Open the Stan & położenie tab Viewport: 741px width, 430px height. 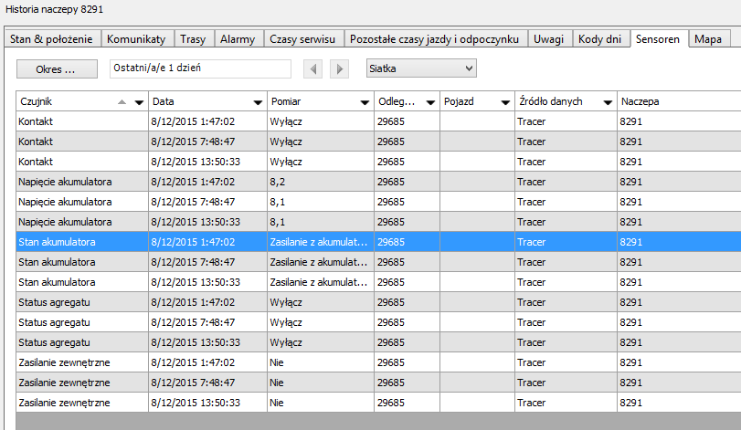[x=51, y=39]
